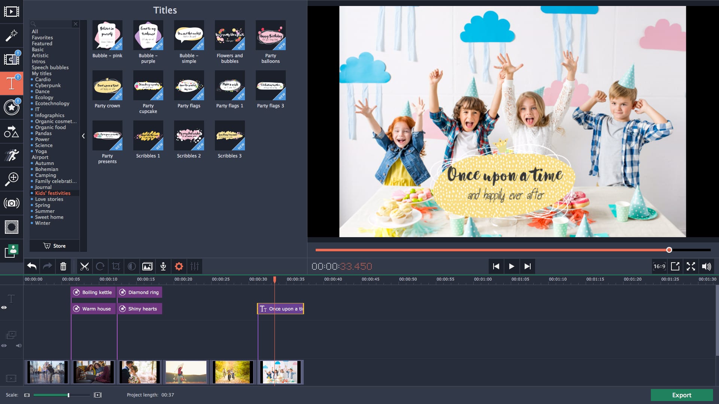Hide the titles track with the eye toggle
This screenshot has width=719, height=404.
click(x=4, y=307)
